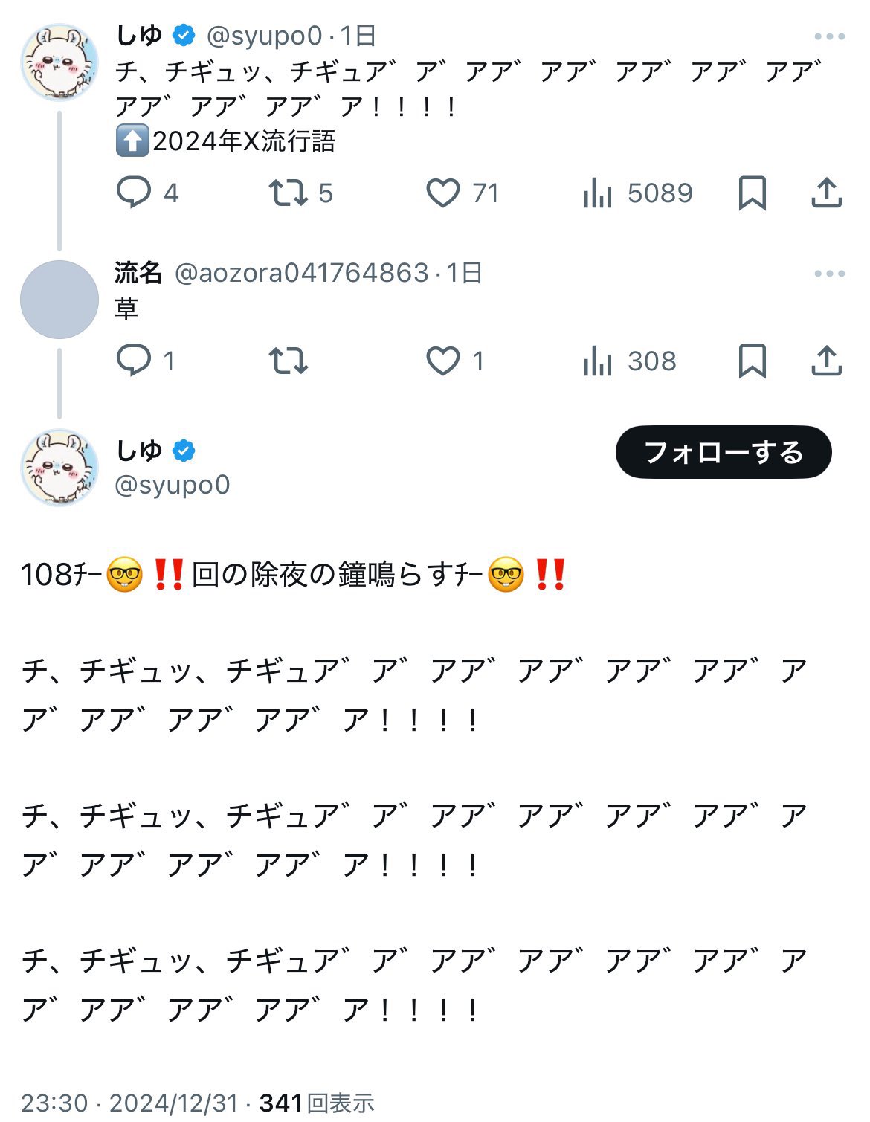870x1122 pixels.
Task: Repost 流名's 草 comment
Action: click(289, 361)
